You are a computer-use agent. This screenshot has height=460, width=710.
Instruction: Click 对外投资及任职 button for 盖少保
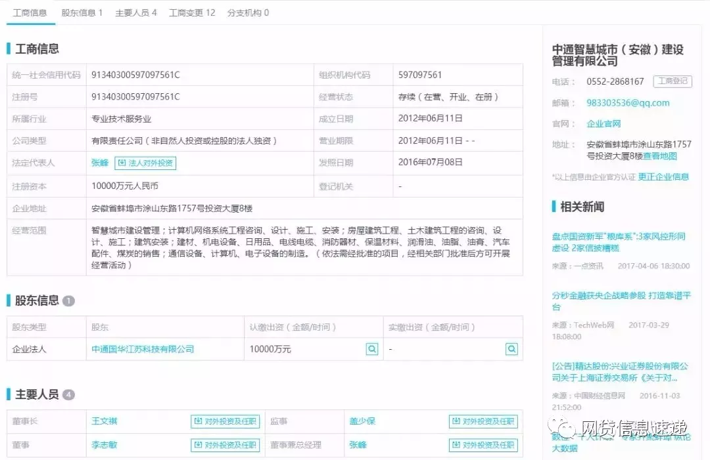pos(483,421)
